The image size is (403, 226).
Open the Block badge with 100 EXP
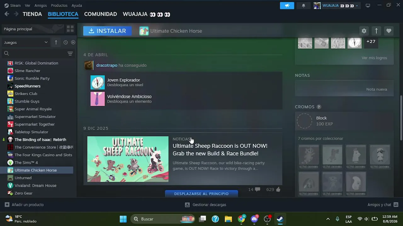coord(344,121)
